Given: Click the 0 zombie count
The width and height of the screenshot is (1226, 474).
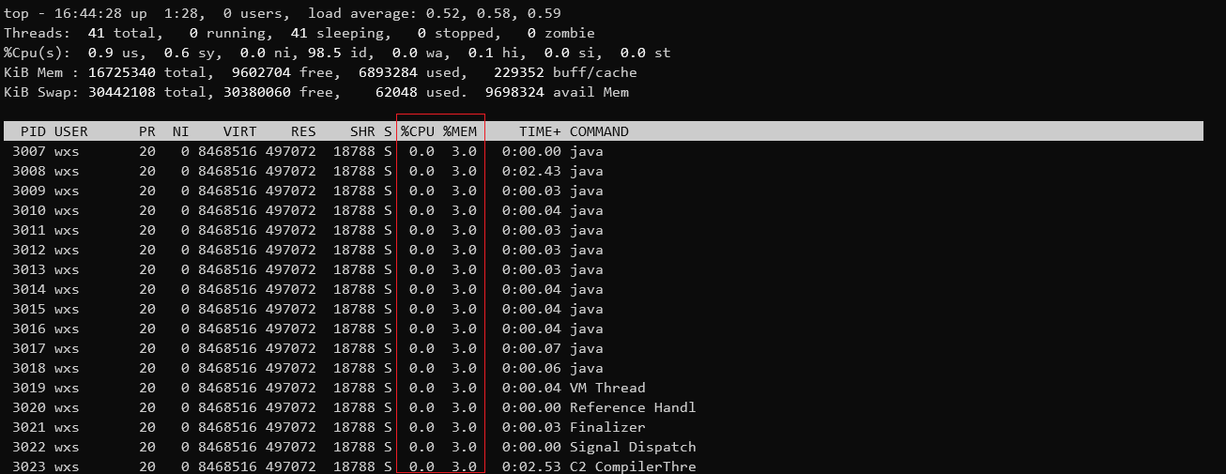Looking at the screenshot, I should click(x=560, y=33).
